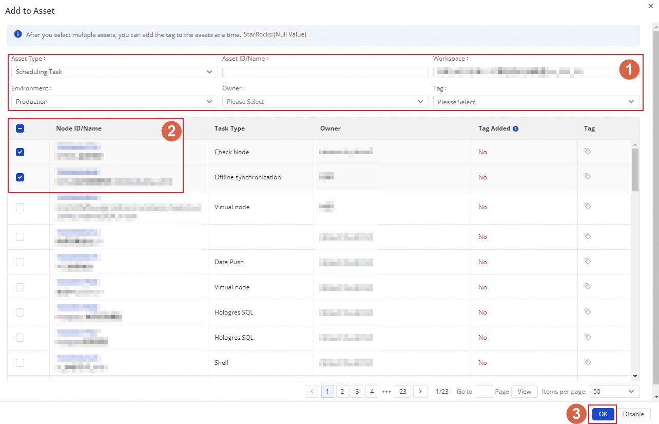
Task: Check the Shell row checkbox
Action: [20, 363]
